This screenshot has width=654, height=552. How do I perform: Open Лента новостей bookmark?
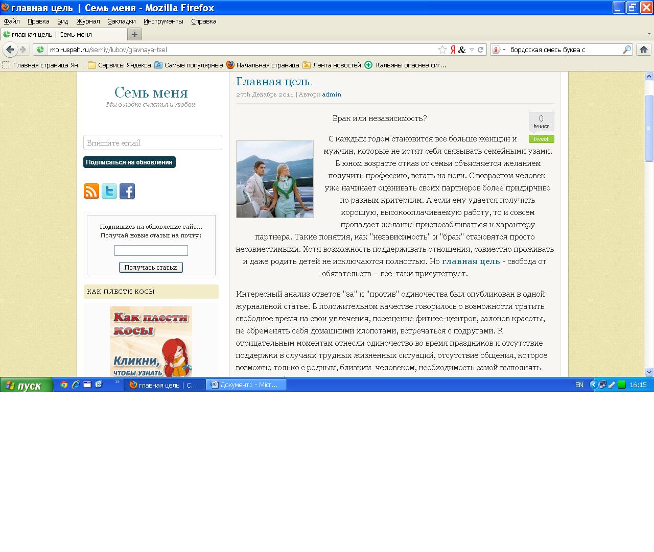pos(332,65)
